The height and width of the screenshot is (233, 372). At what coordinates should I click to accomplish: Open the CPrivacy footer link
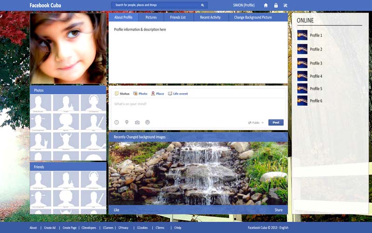123,228
